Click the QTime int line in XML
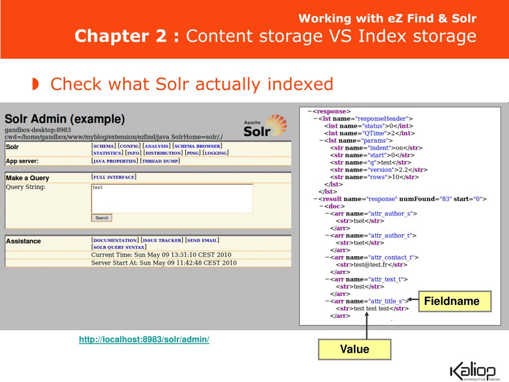Image resolution: width=509 pixels, height=382 pixels. click(369, 133)
